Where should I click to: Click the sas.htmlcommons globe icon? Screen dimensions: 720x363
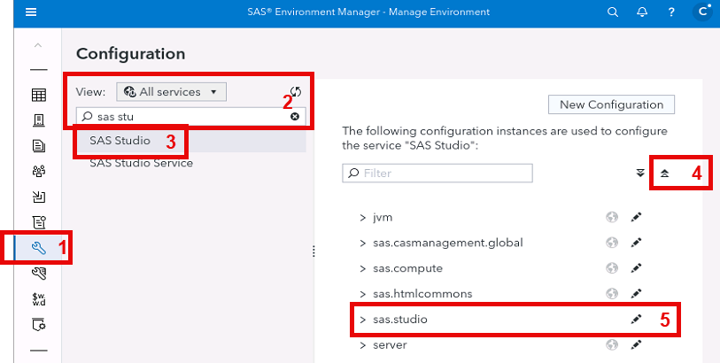[612, 294]
